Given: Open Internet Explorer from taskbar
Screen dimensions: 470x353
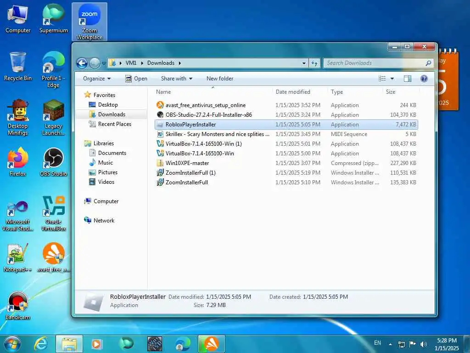Looking at the screenshot, I should pos(41,344).
